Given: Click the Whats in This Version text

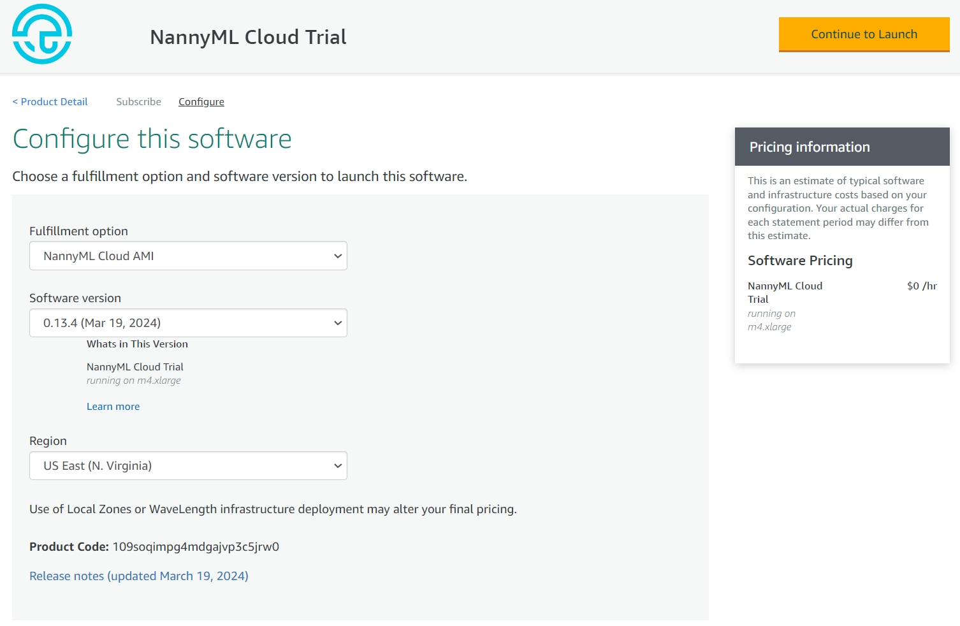Looking at the screenshot, I should (137, 344).
